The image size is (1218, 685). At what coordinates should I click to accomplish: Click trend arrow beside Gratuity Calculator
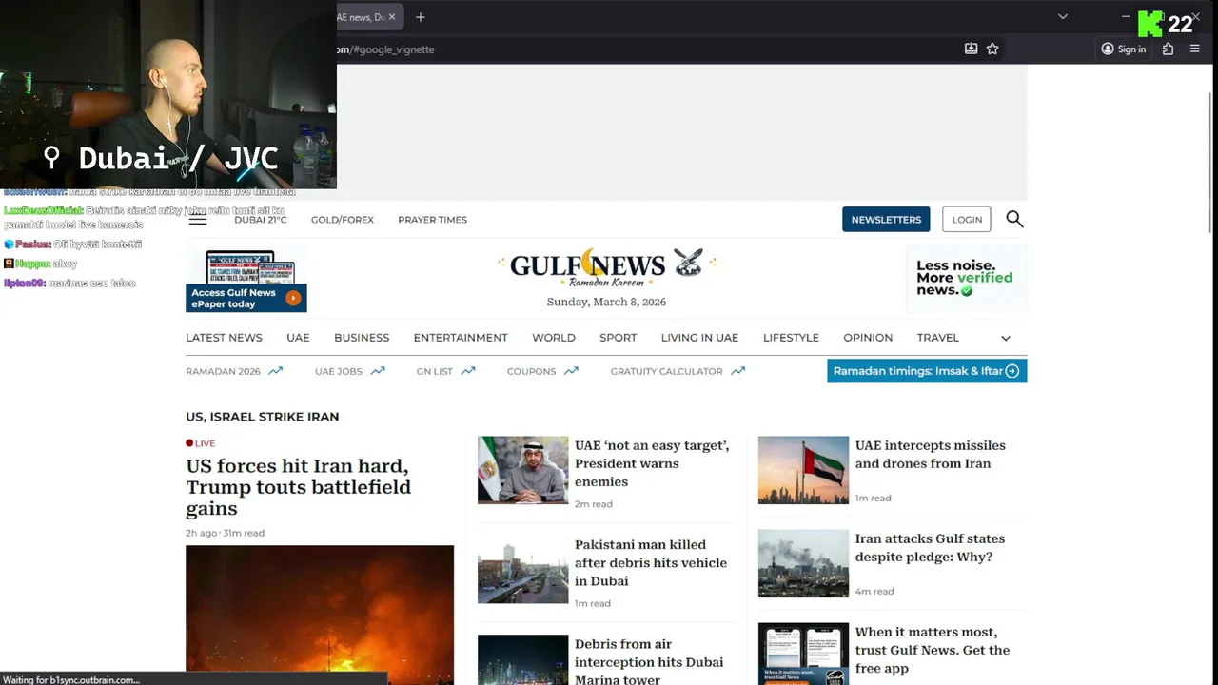[x=737, y=371]
